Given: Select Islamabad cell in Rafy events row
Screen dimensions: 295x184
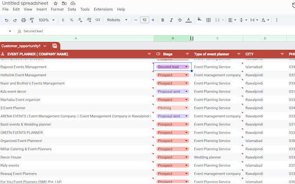Looking at the screenshot, I should (x=265, y=166).
